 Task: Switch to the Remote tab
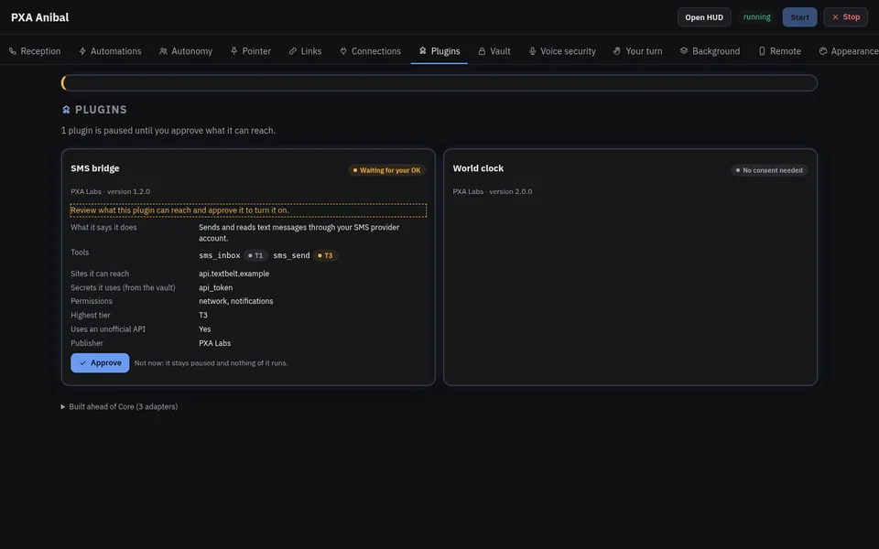779,51
